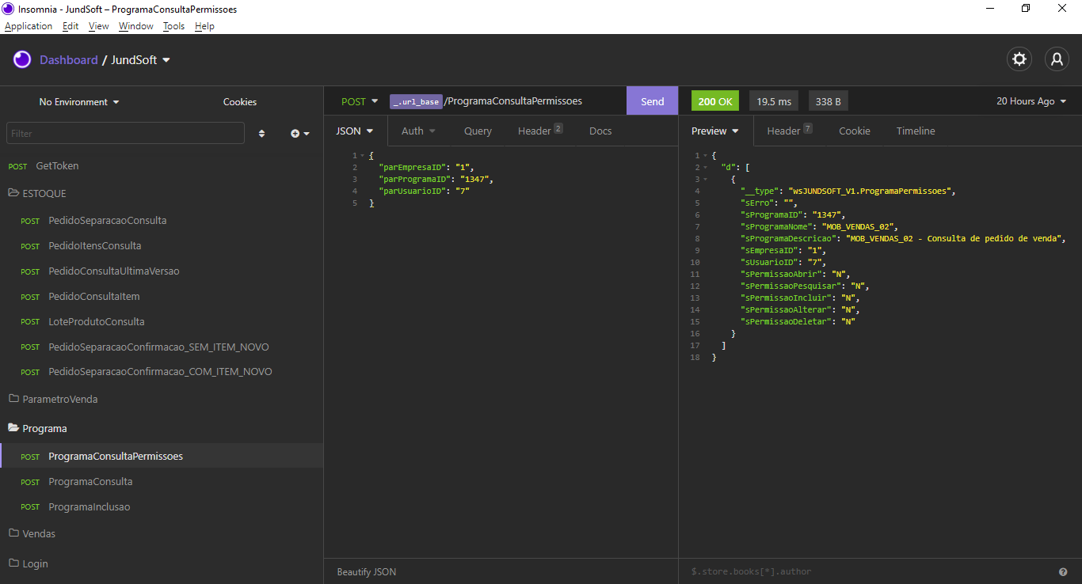Select the ProgramaInclusao request
The width and height of the screenshot is (1082, 584).
pyautogui.click(x=162, y=506)
